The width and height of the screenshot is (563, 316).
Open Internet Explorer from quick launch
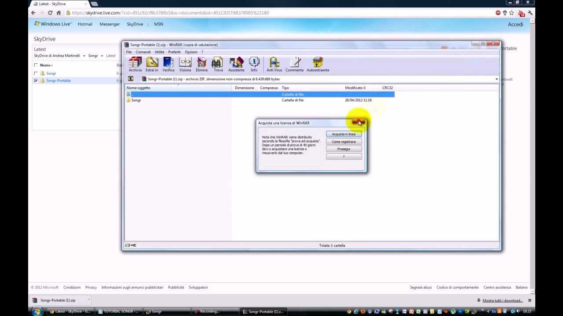click(x=356, y=312)
